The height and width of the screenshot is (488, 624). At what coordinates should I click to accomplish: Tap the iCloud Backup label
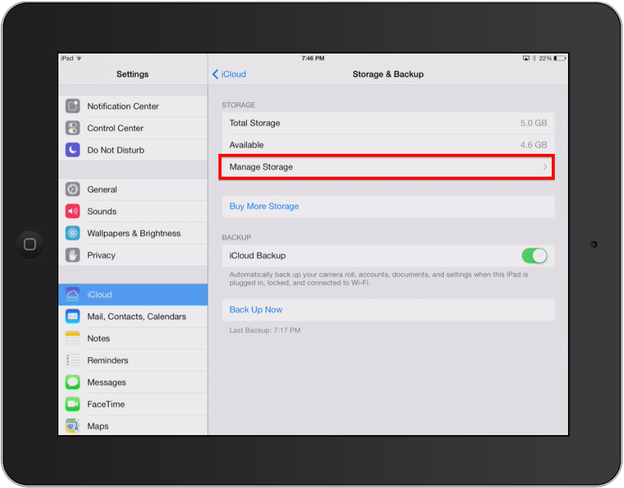(257, 255)
